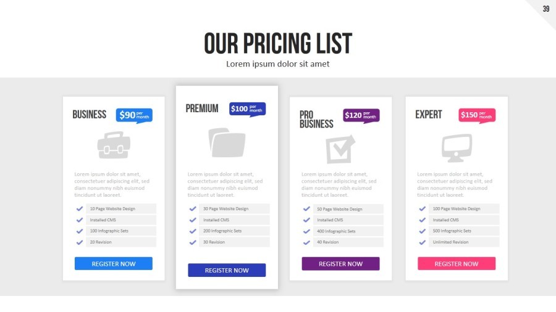Click the $90 per month price tag
The image size is (556, 312).
click(134, 115)
